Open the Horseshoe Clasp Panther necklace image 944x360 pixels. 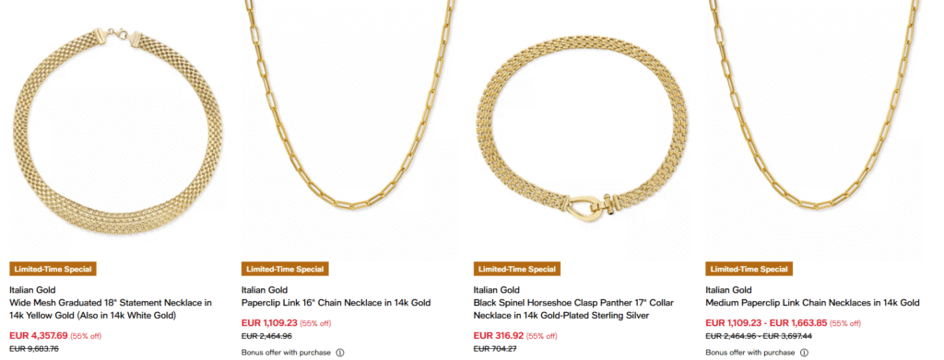[581, 129]
